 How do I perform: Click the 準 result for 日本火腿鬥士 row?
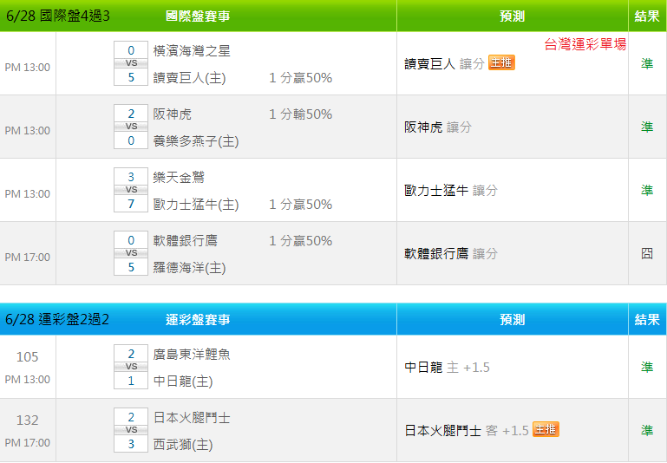[x=647, y=431]
